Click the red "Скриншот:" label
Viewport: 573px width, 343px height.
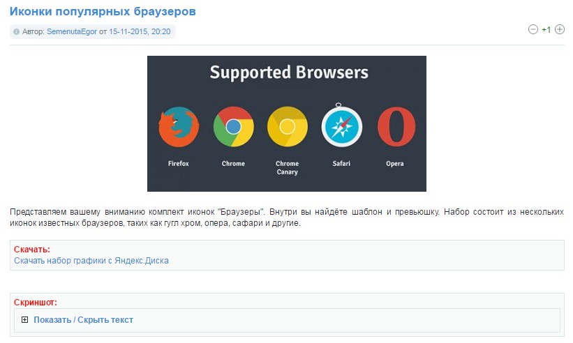coord(36,303)
